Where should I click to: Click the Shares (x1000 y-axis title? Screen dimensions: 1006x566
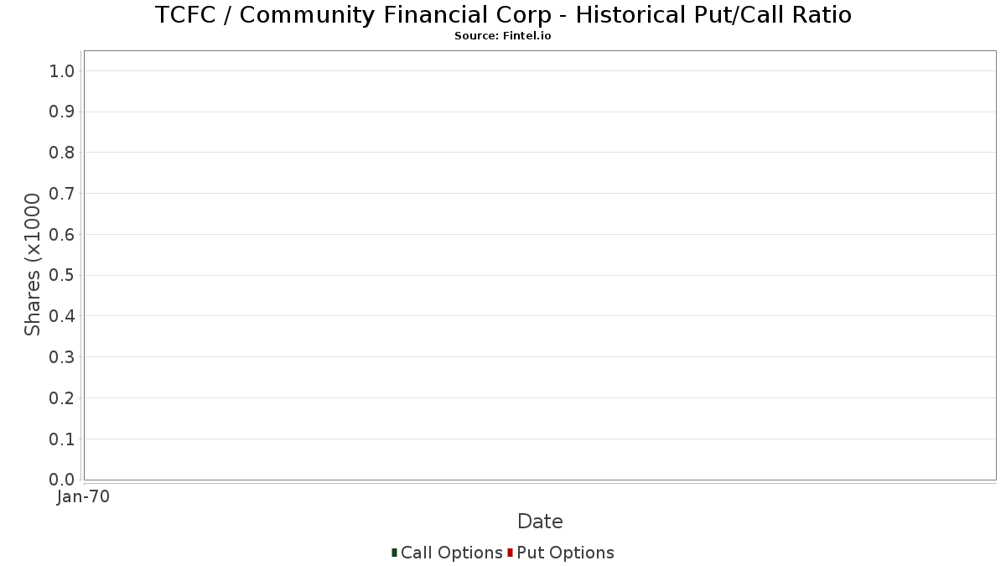33,264
